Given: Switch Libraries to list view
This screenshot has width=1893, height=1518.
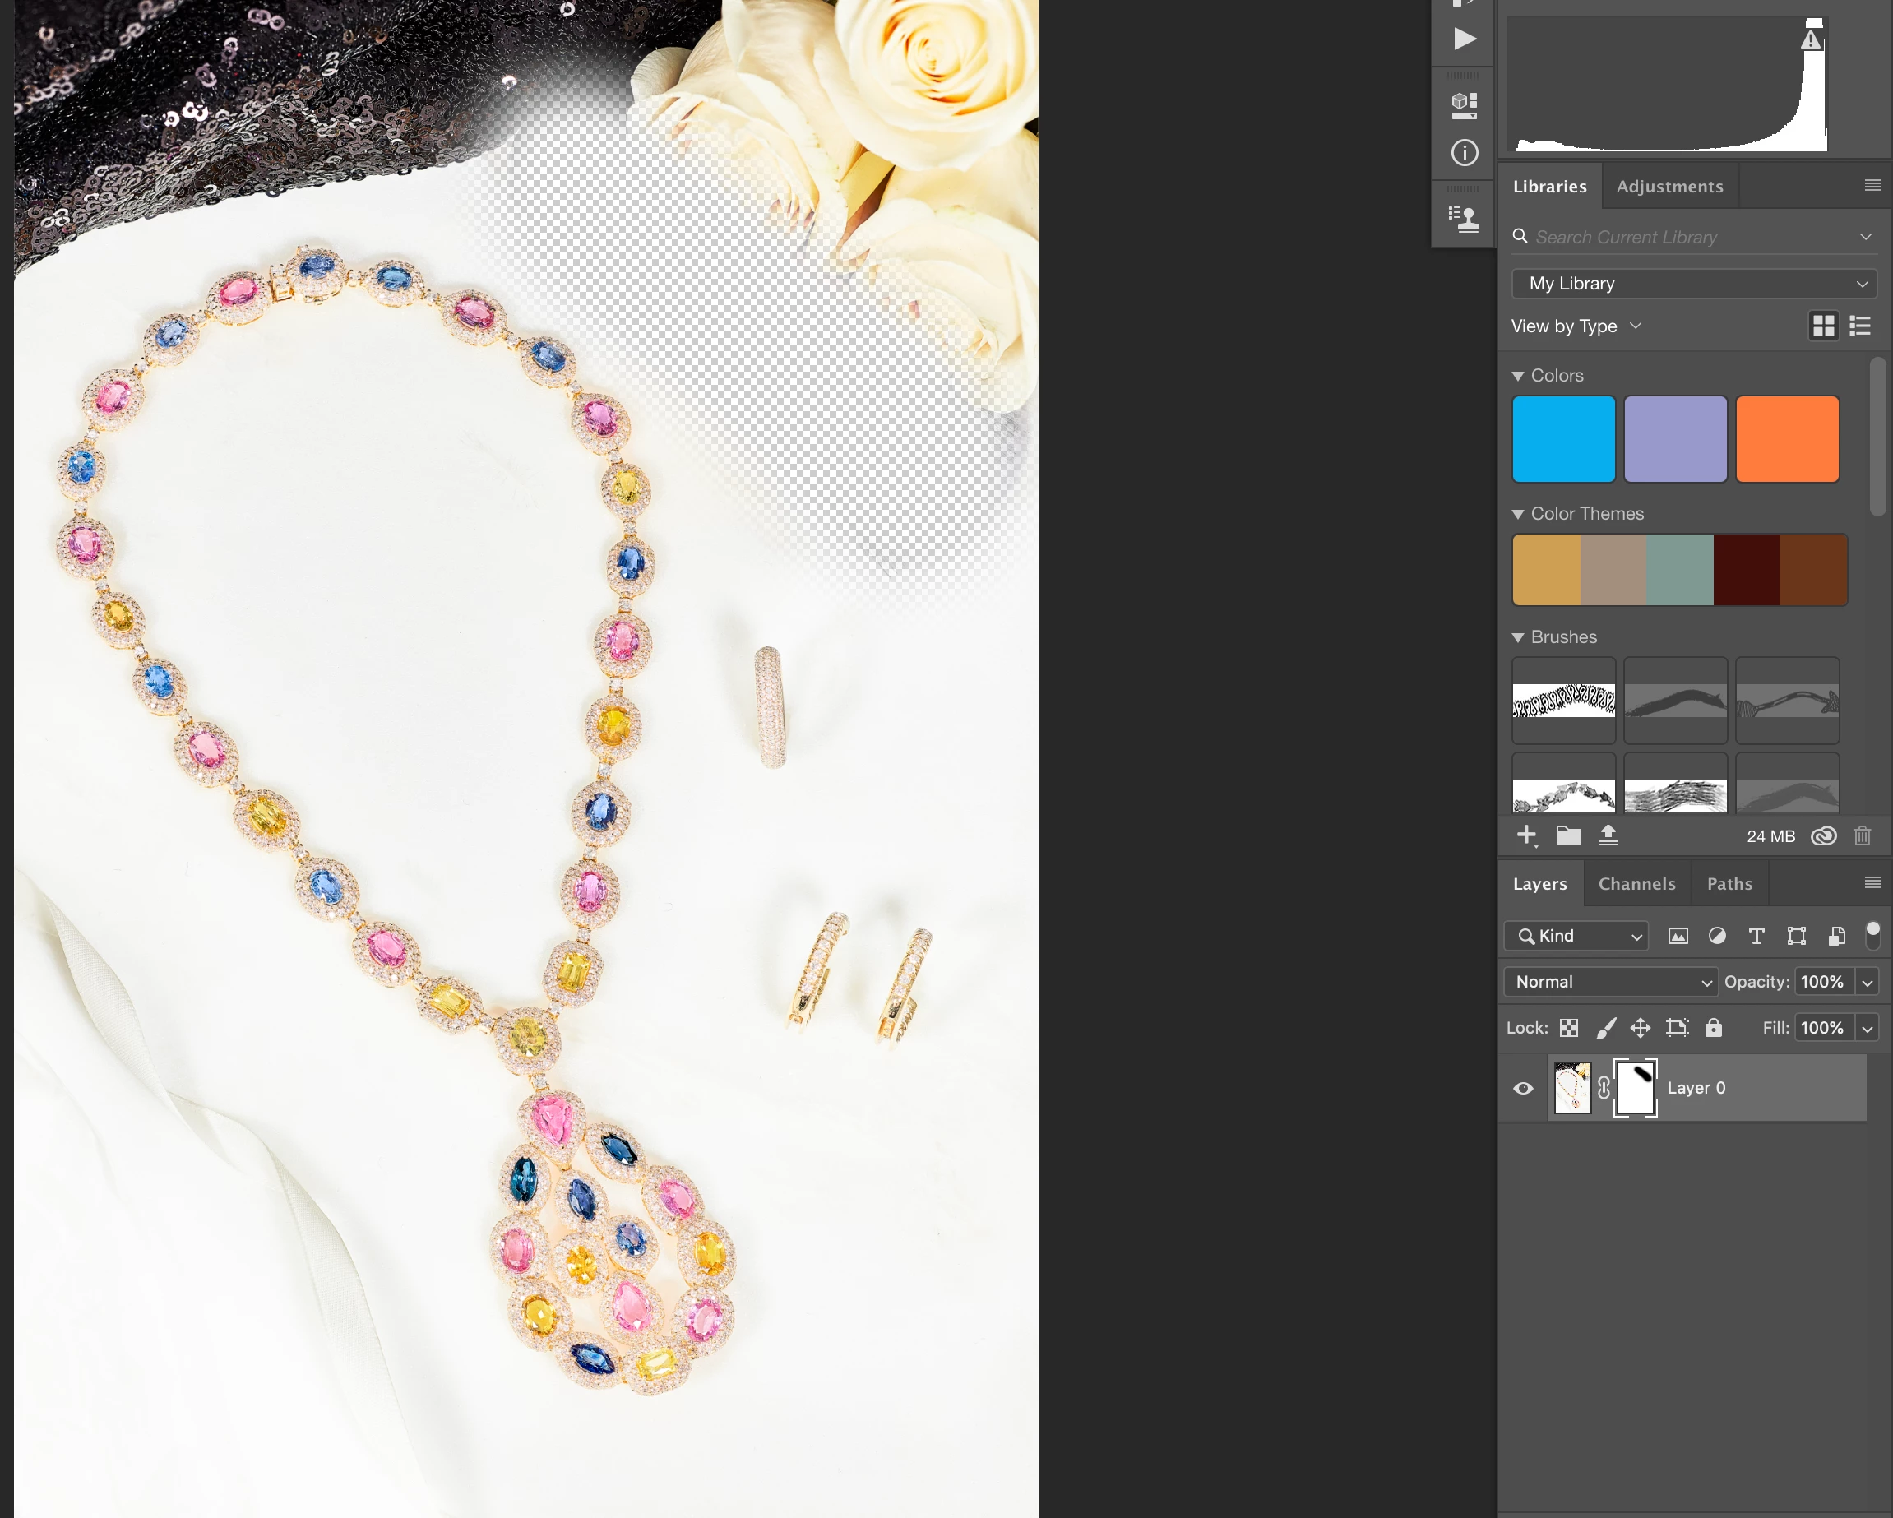Looking at the screenshot, I should pos(1859,326).
